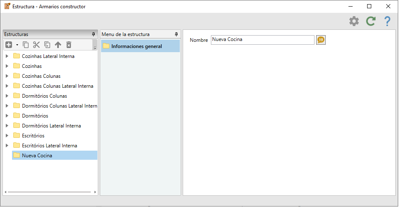
Task: Click the add new structure plus icon
Action: pyautogui.click(x=9, y=45)
